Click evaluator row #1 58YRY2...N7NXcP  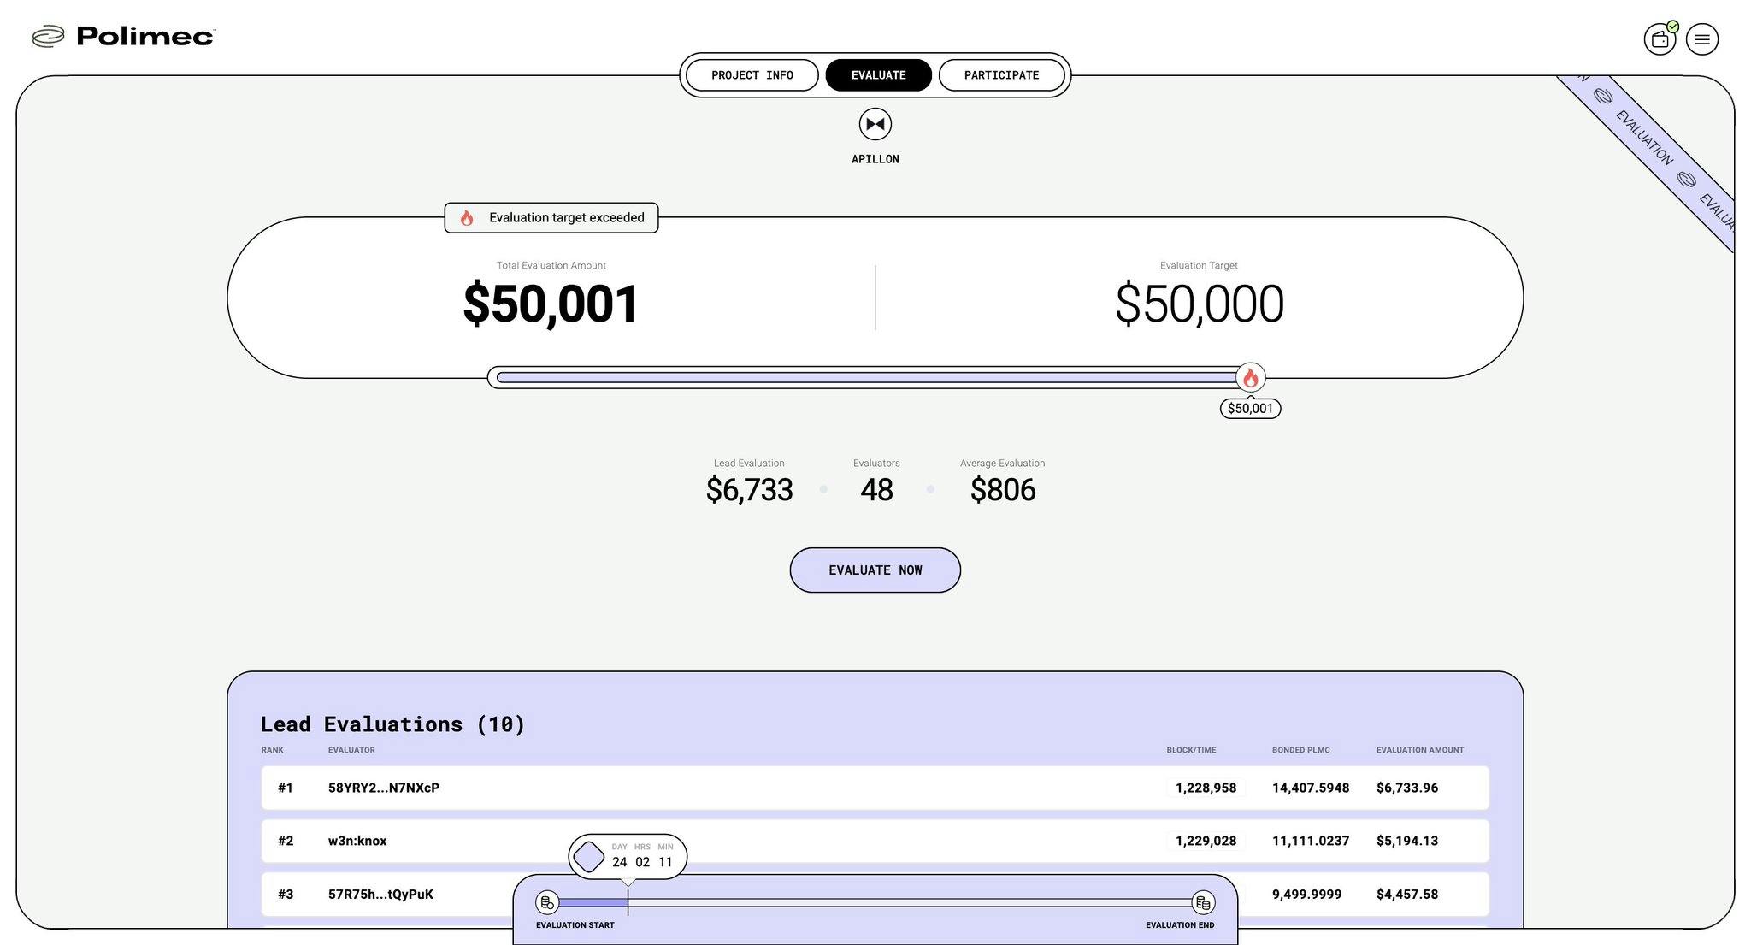click(874, 787)
